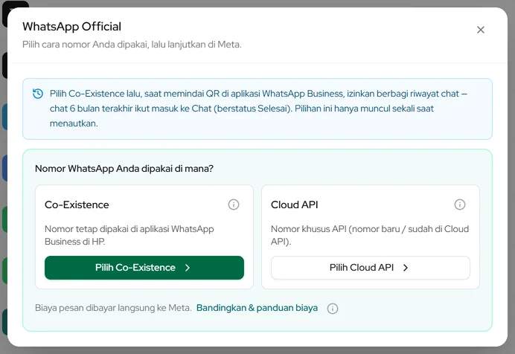Viewport: 515px width, 354px height.
Task: Click text 'Biaya pesan dibayar langsung ke Meta.'
Action: [x=113, y=308]
